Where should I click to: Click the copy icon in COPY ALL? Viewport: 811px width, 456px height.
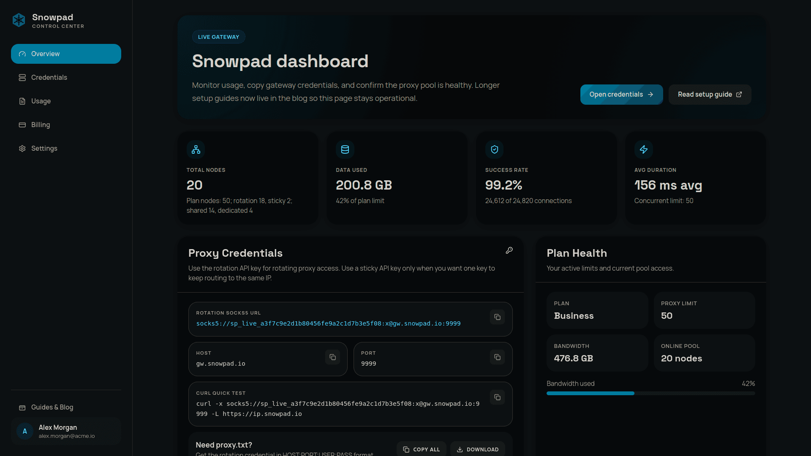[x=406, y=450]
